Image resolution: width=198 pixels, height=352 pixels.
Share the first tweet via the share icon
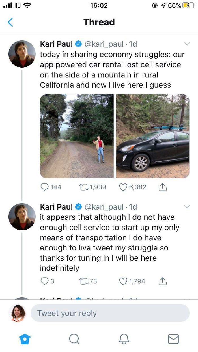(x=163, y=187)
